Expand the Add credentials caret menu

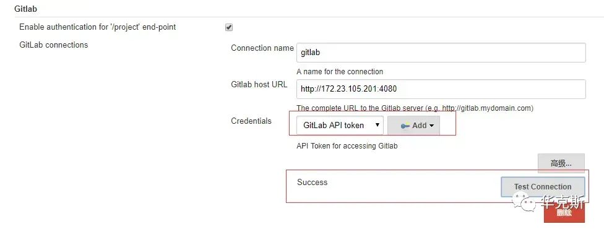pos(431,126)
